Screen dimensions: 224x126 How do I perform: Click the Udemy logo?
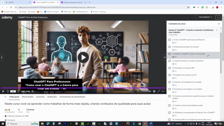(x=7, y=17)
